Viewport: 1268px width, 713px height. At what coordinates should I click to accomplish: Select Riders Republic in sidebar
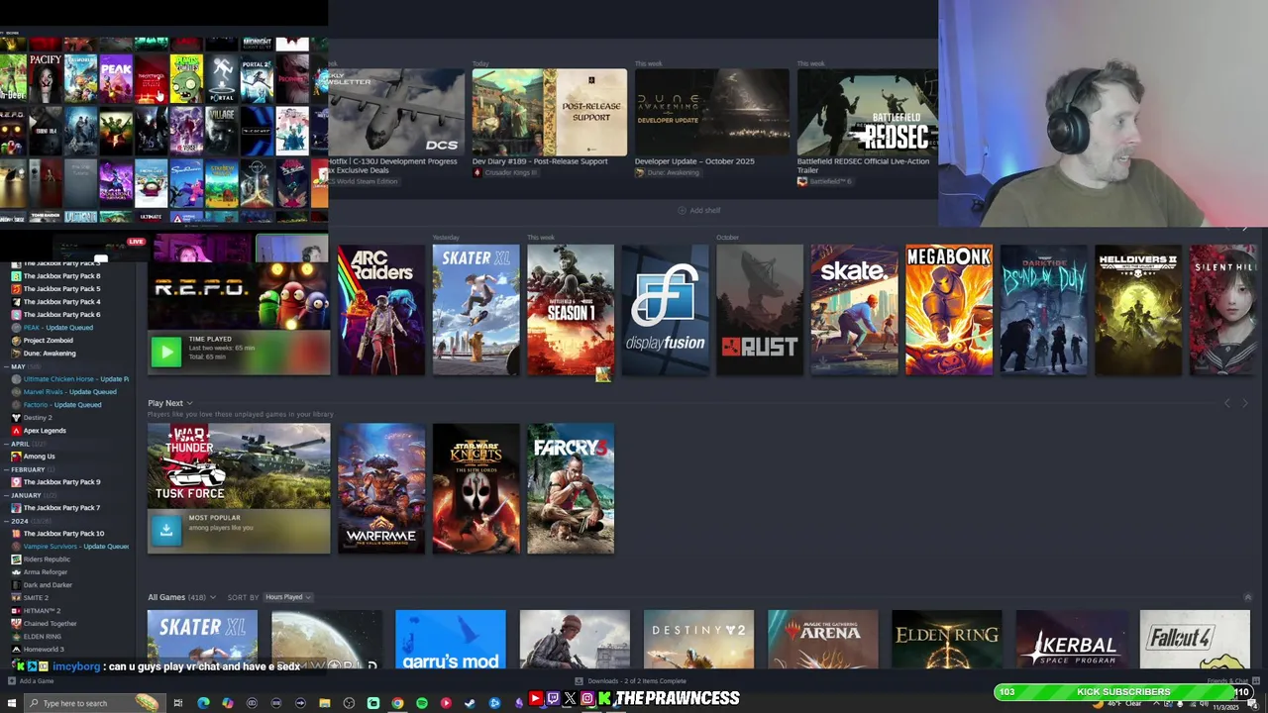47,559
